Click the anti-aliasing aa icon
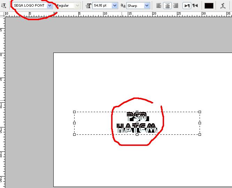 click(x=123, y=6)
